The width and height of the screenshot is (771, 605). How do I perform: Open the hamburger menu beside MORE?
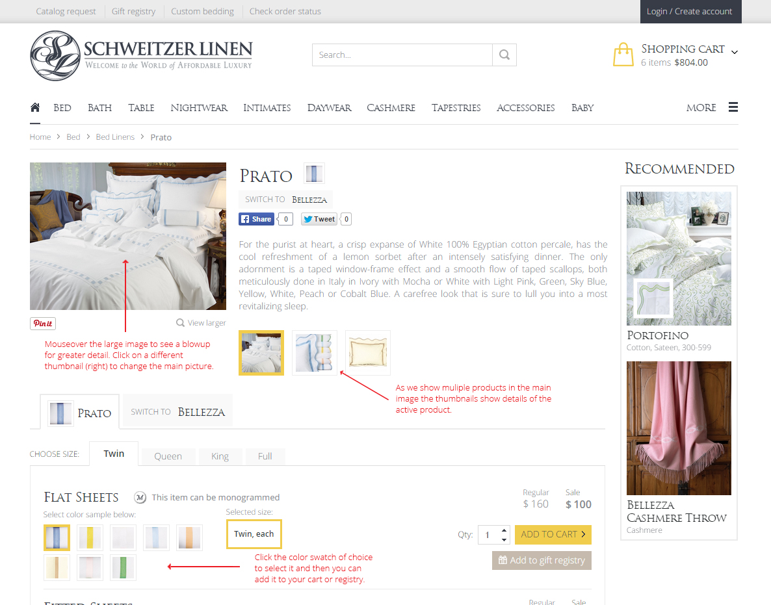point(733,107)
